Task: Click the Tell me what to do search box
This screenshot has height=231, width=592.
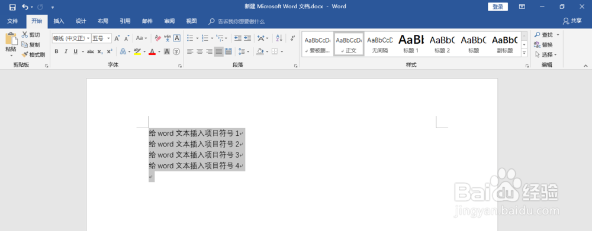Action: pyautogui.click(x=237, y=21)
